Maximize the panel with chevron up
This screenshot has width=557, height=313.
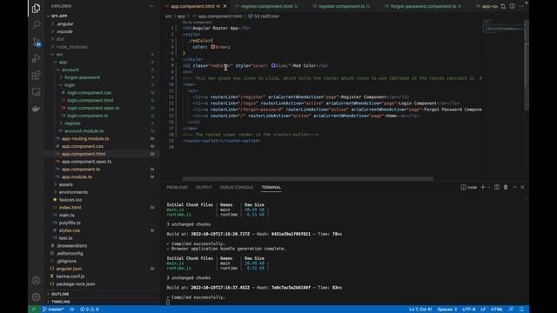[514, 187]
